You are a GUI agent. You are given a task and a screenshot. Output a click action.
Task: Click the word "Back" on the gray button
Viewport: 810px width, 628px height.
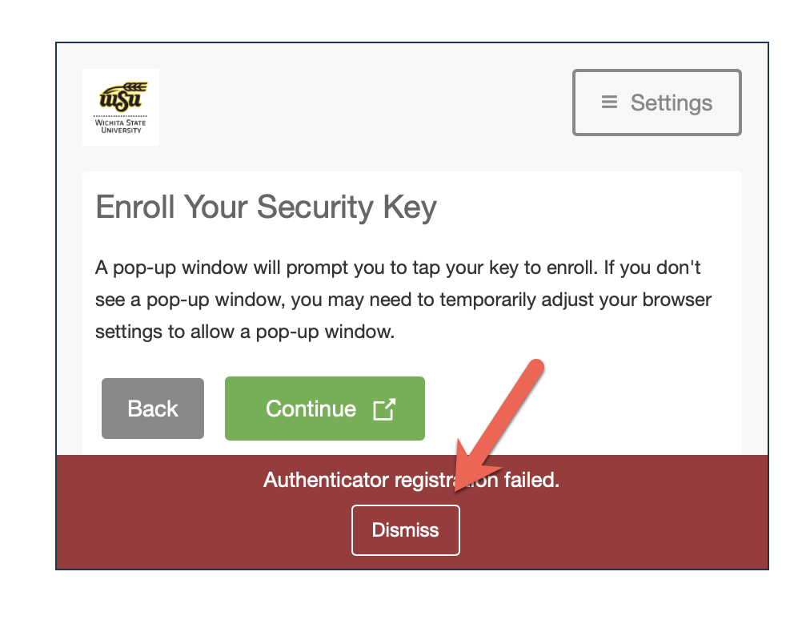[153, 409]
